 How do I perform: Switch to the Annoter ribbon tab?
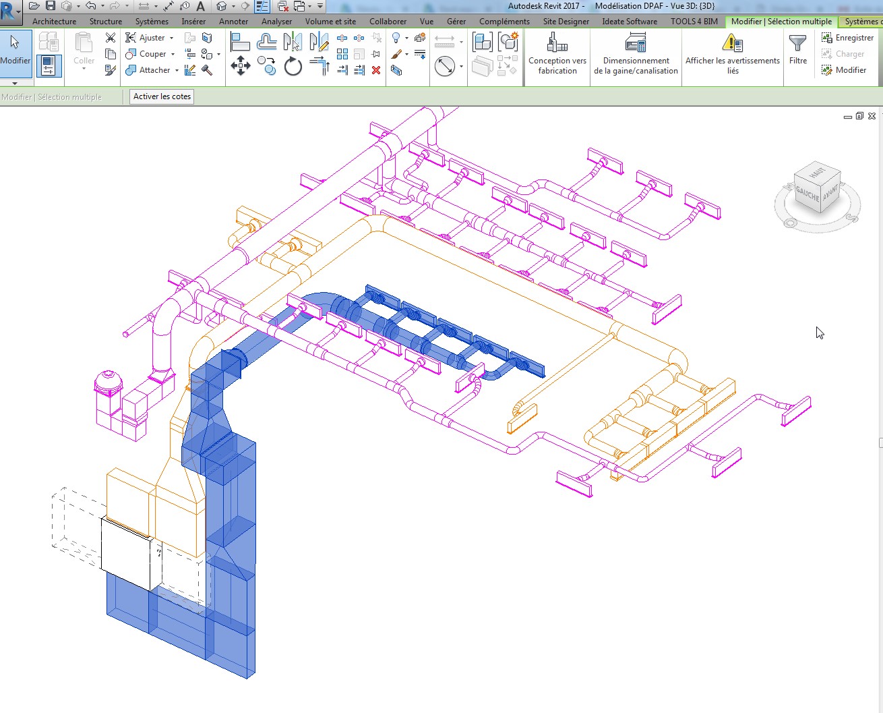click(x=233, y=22)
